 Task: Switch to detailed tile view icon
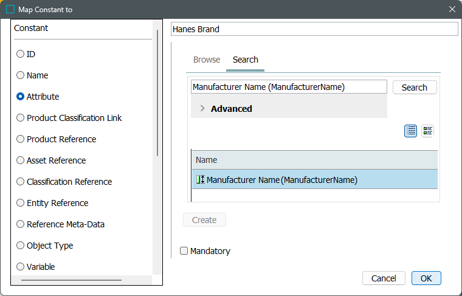point(427,131)
